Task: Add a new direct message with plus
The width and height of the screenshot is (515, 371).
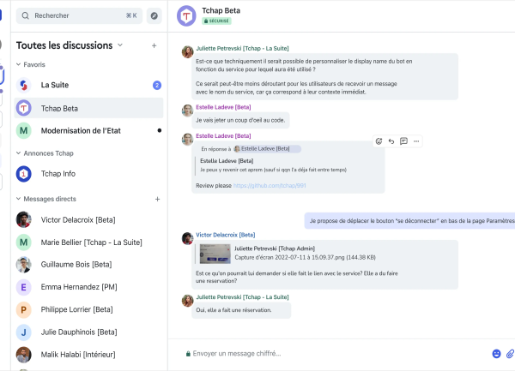Action: point(157,199)
